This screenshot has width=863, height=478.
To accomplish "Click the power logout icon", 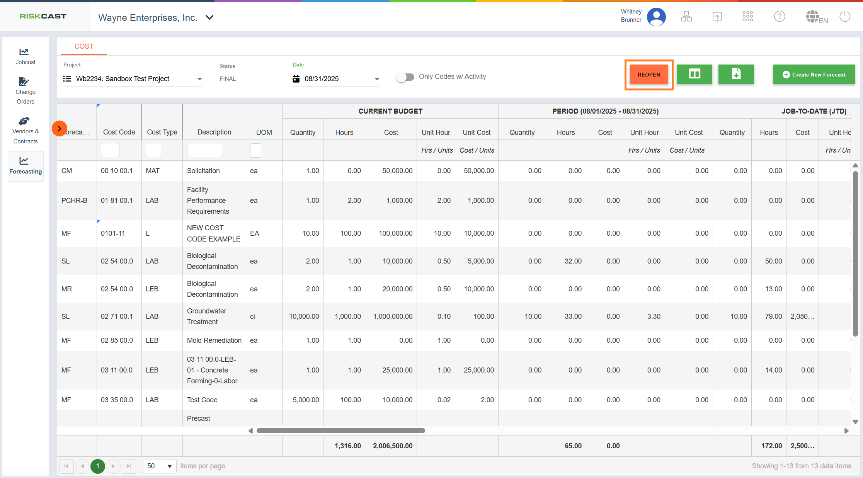I will (x=845, y=17).
